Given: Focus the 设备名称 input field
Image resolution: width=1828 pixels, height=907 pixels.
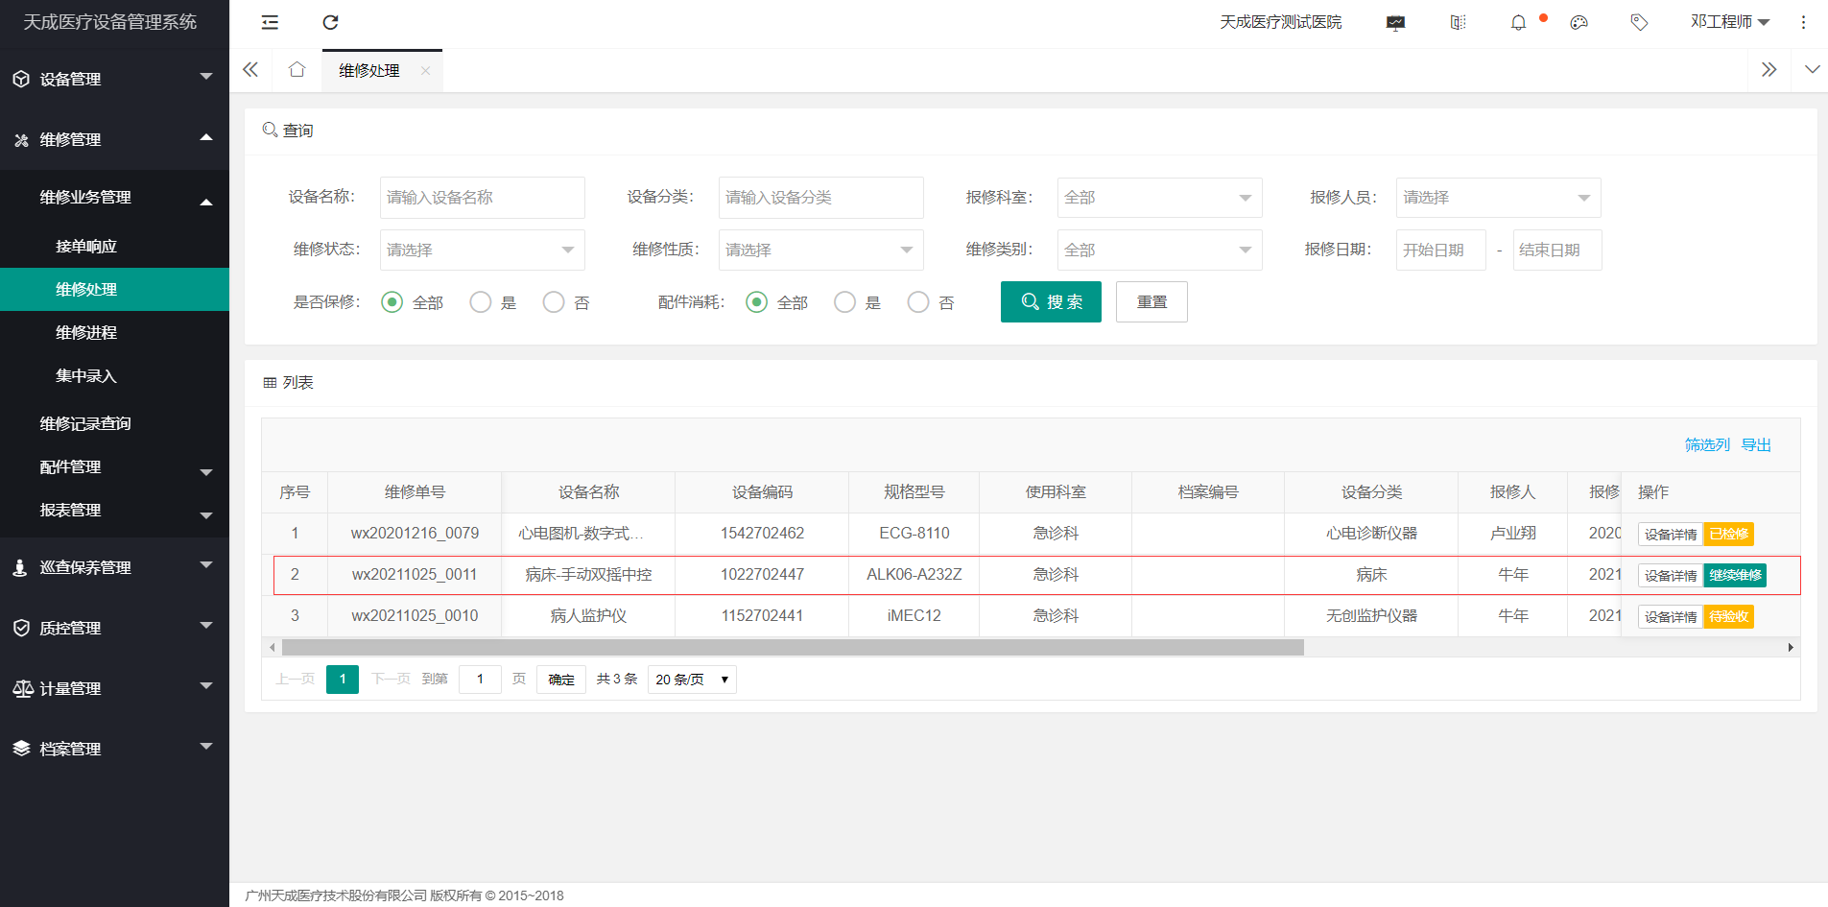Looking at the screenshot, I should 482,198.
